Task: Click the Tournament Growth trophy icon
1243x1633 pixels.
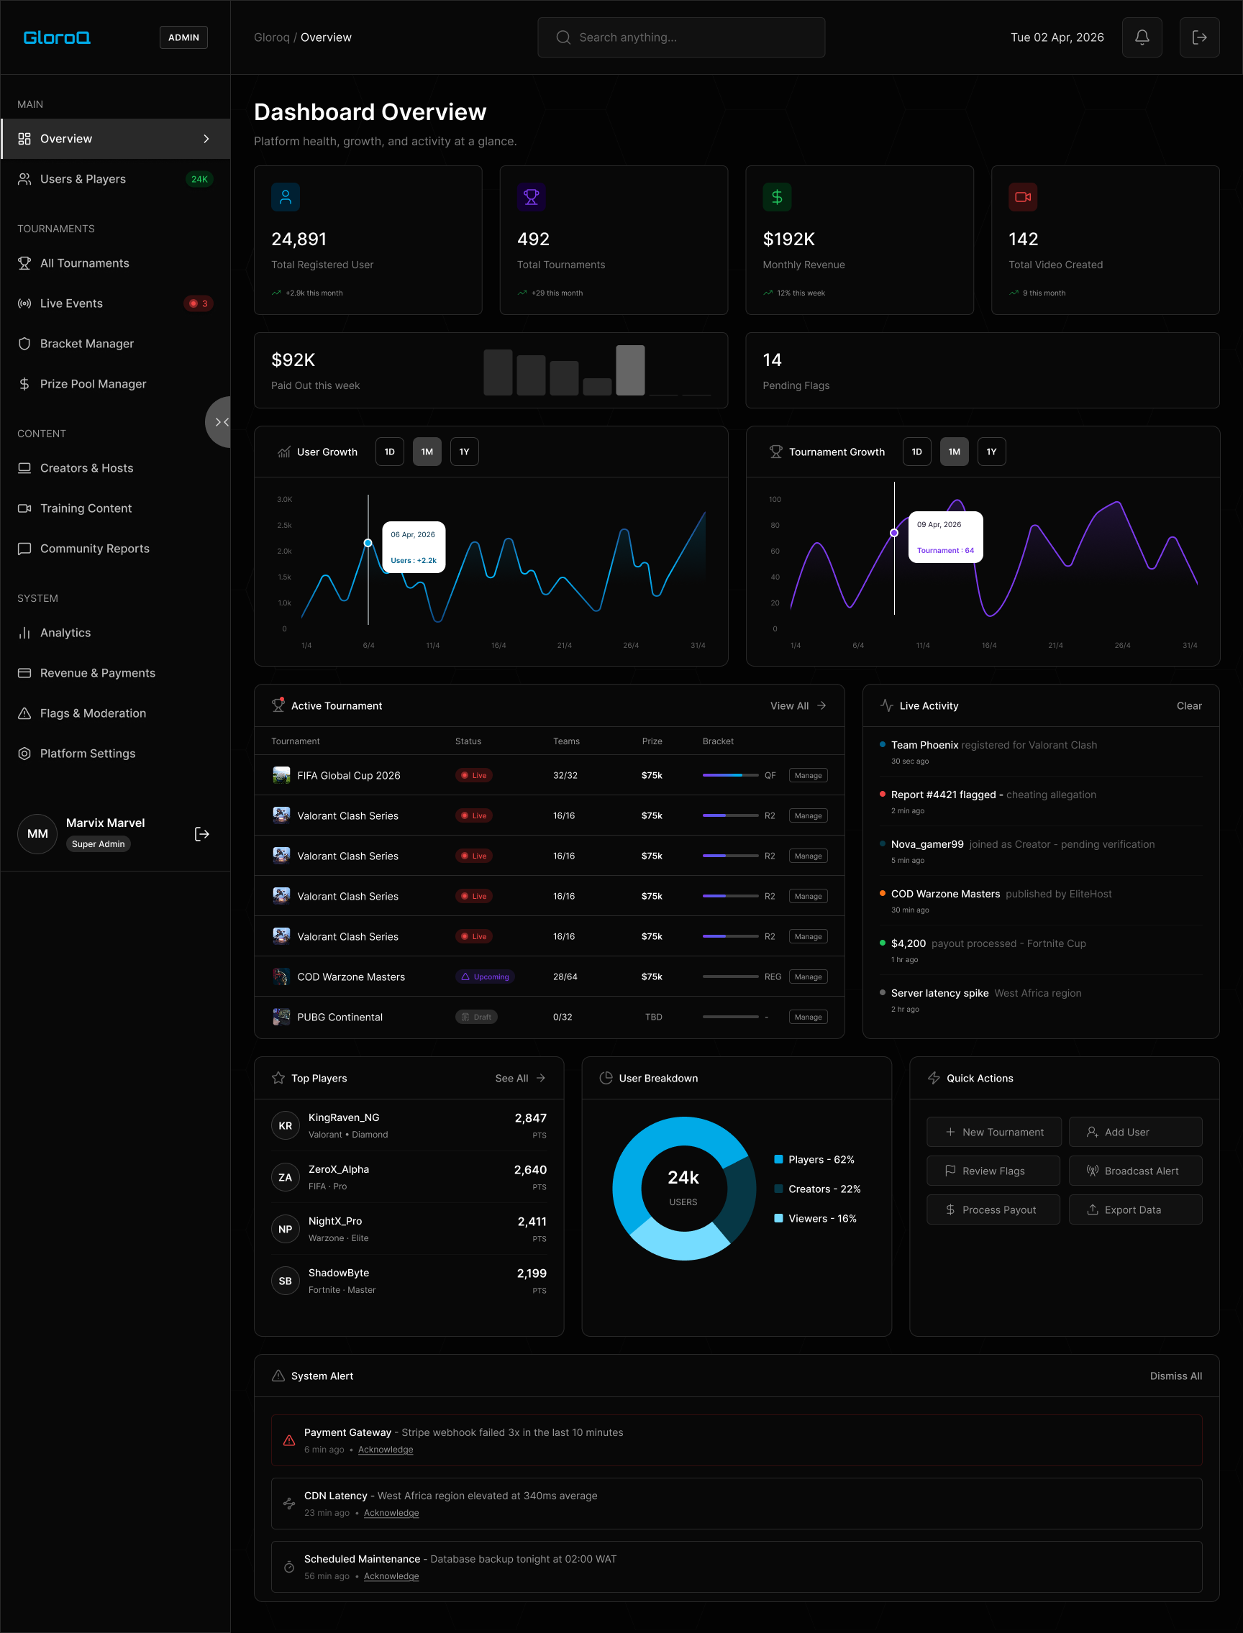Action: [x=775, y=452]
